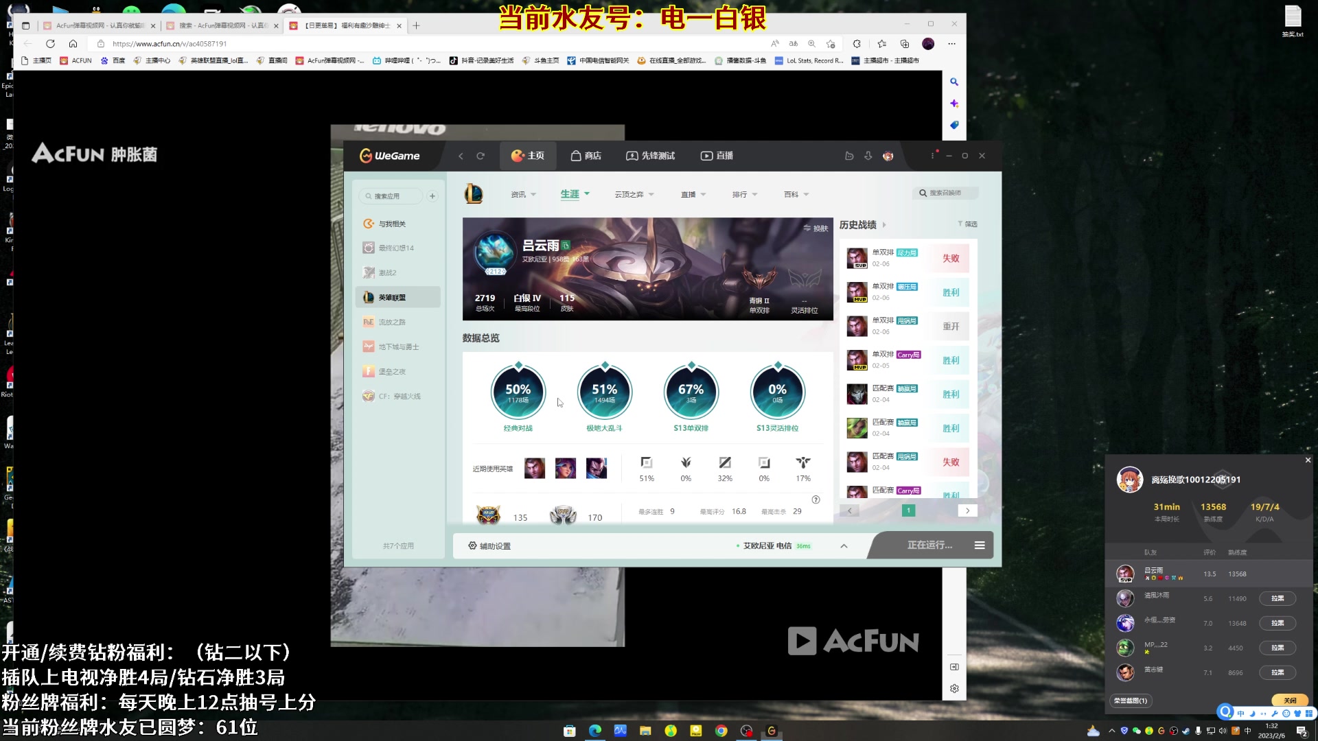Select 最终幻想14 in the sidebar

(398, 248)
